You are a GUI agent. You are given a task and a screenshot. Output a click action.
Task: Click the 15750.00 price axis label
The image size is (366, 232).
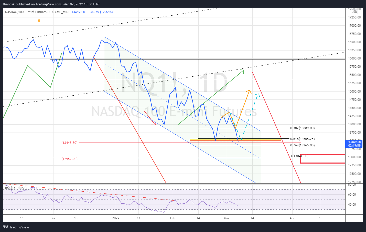tap(354, 67)
